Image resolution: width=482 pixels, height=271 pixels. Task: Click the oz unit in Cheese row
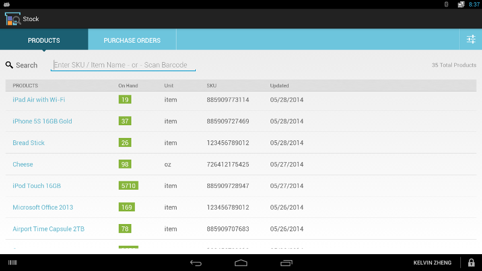167,164
